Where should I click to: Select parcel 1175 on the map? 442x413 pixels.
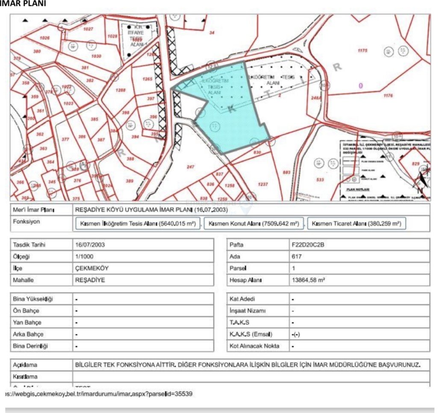[x=362, y=51]
